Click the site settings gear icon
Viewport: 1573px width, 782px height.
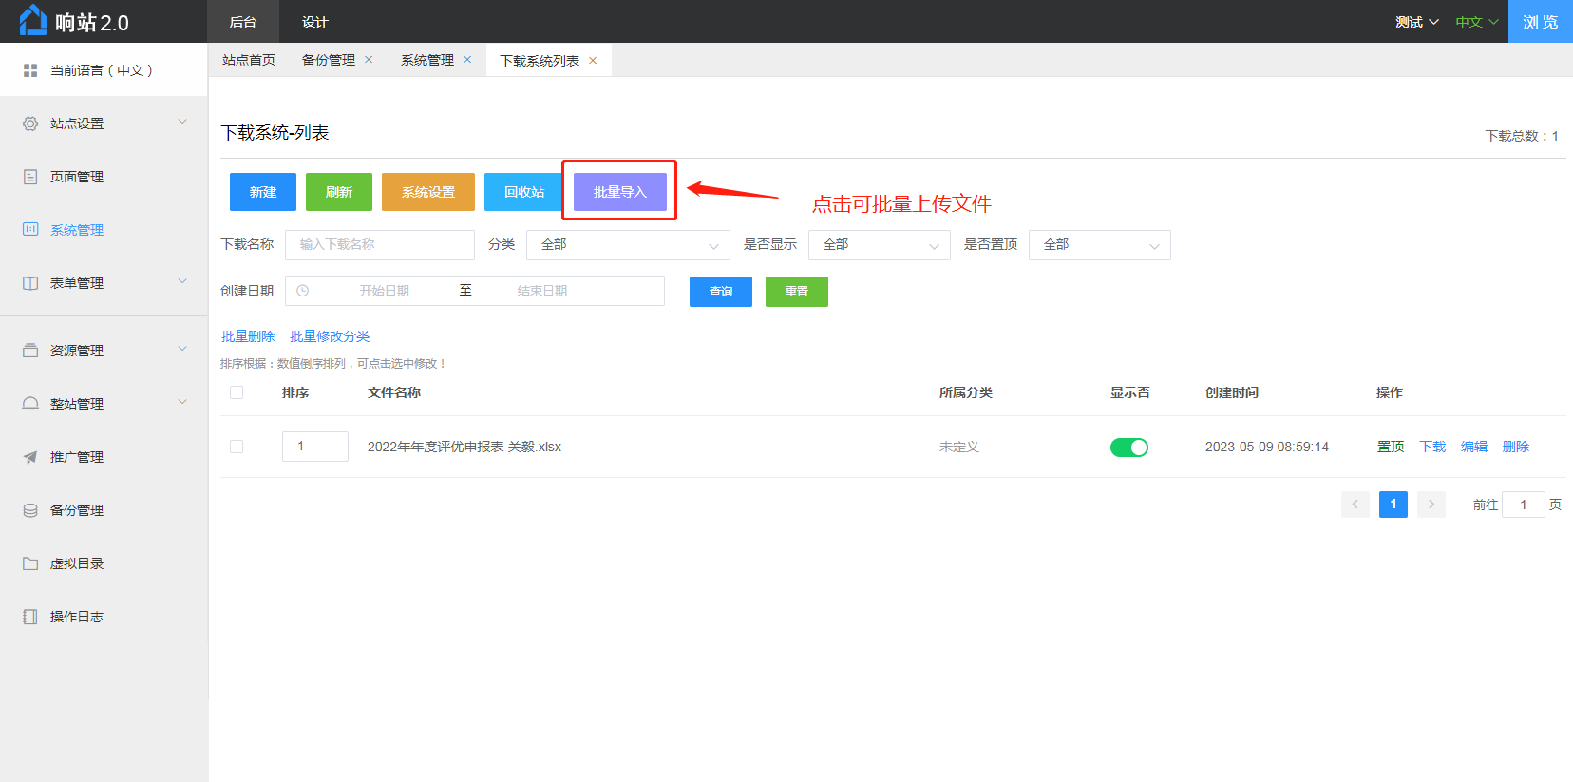tap(30, 124)
